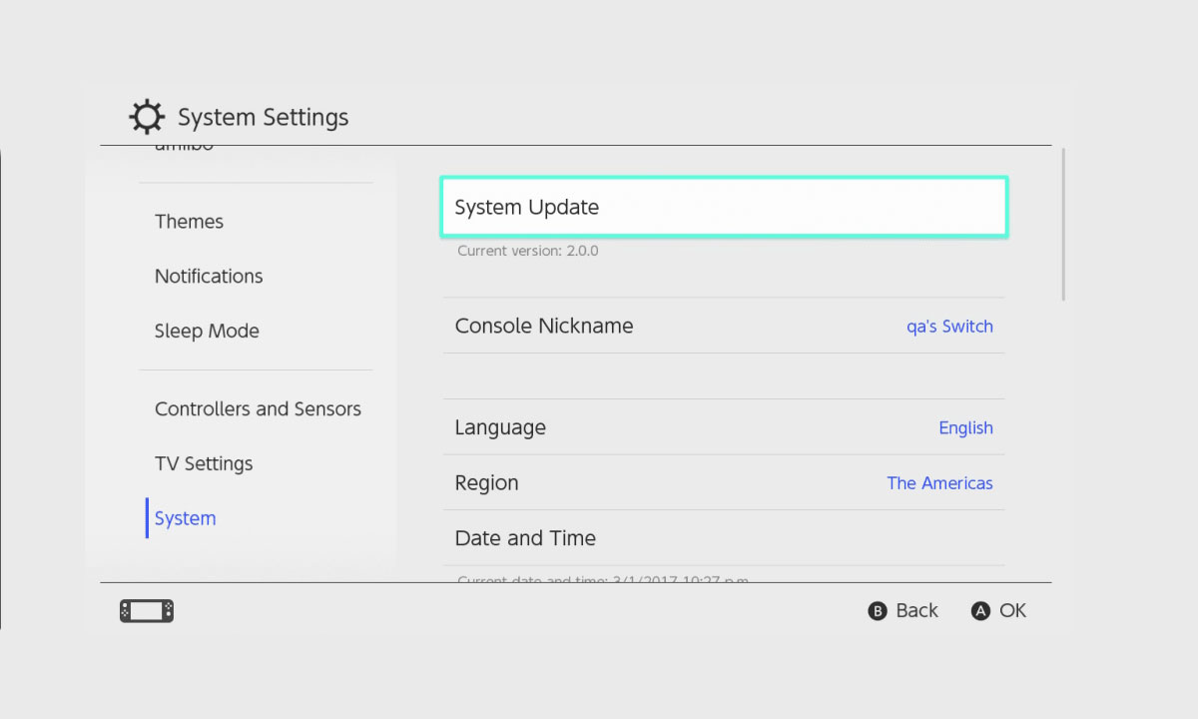
Task: Edit the "qa's Switch" nickname value
Action: coord(949,327)
